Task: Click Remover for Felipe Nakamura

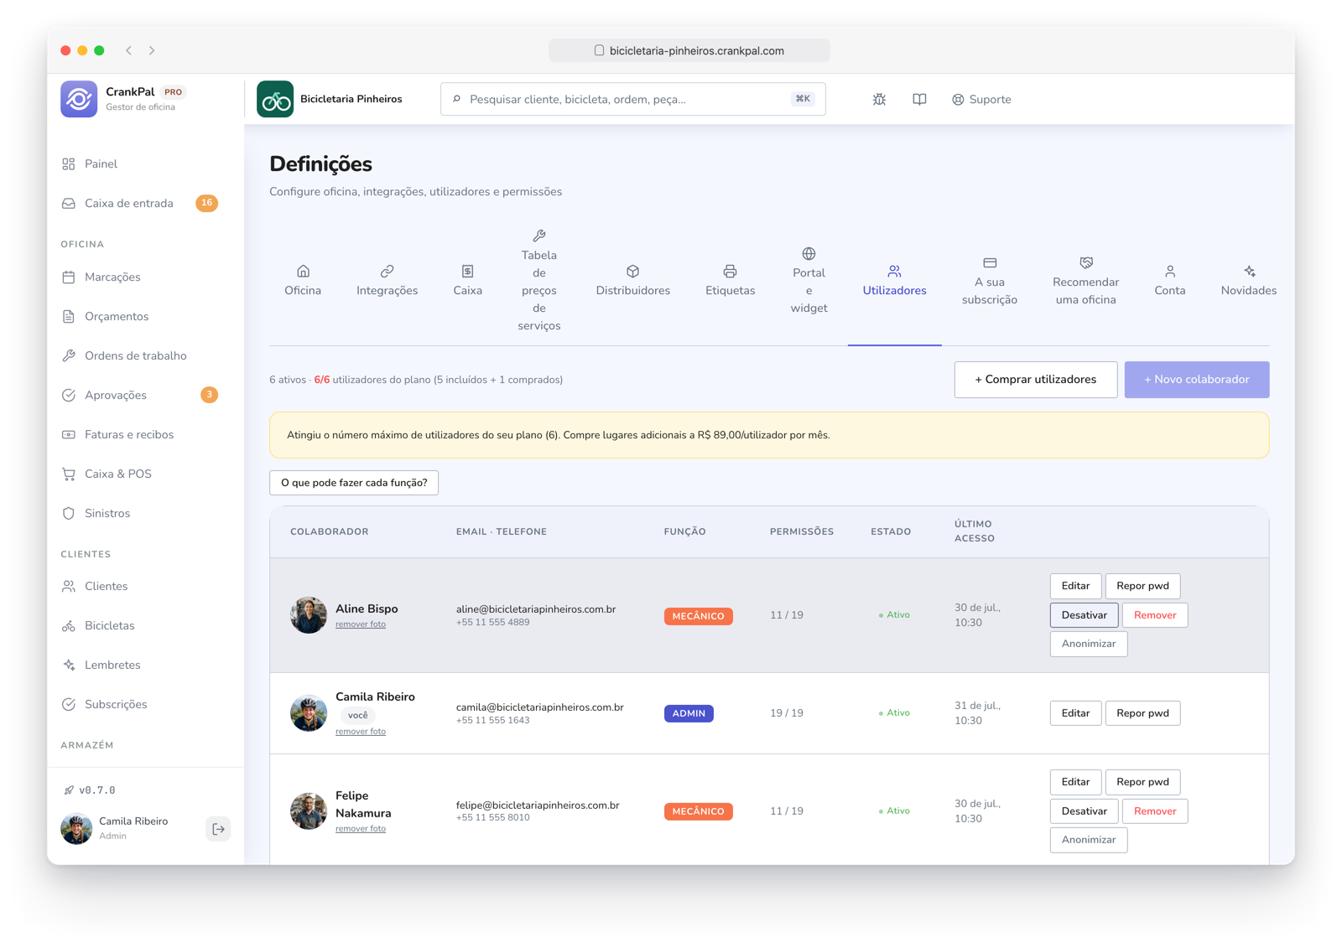Action: pyautogui.click(x=1155, y=811)
